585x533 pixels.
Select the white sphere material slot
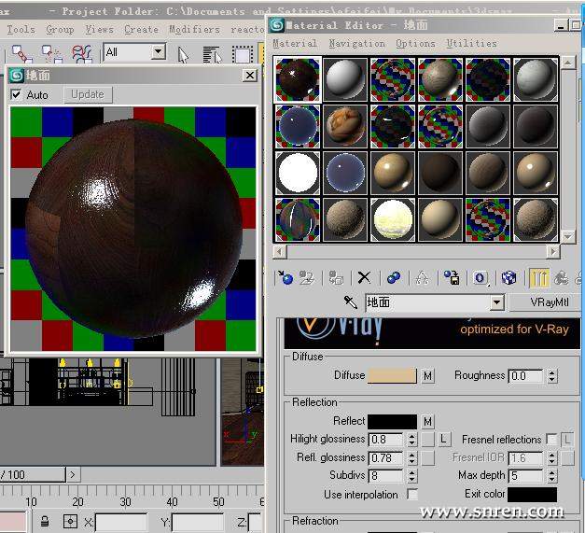[299, 172]
